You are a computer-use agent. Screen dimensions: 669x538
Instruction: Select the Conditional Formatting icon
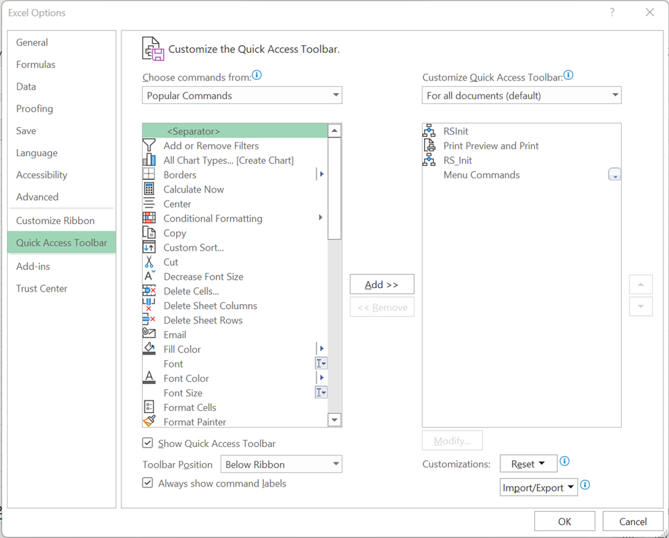point(149,218)
